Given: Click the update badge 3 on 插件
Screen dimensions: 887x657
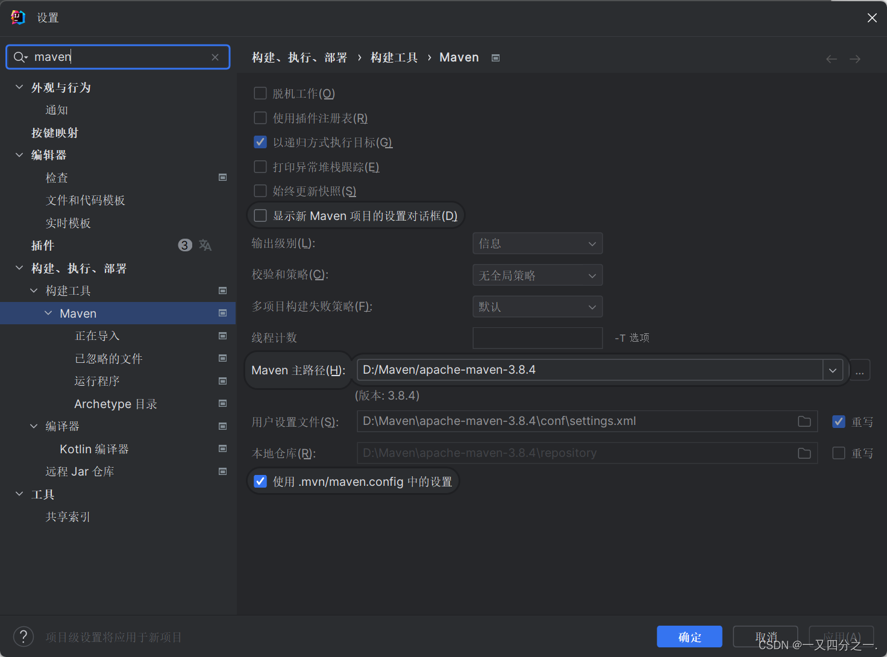Looking at the screenshot, I should [x=185, y=245].
